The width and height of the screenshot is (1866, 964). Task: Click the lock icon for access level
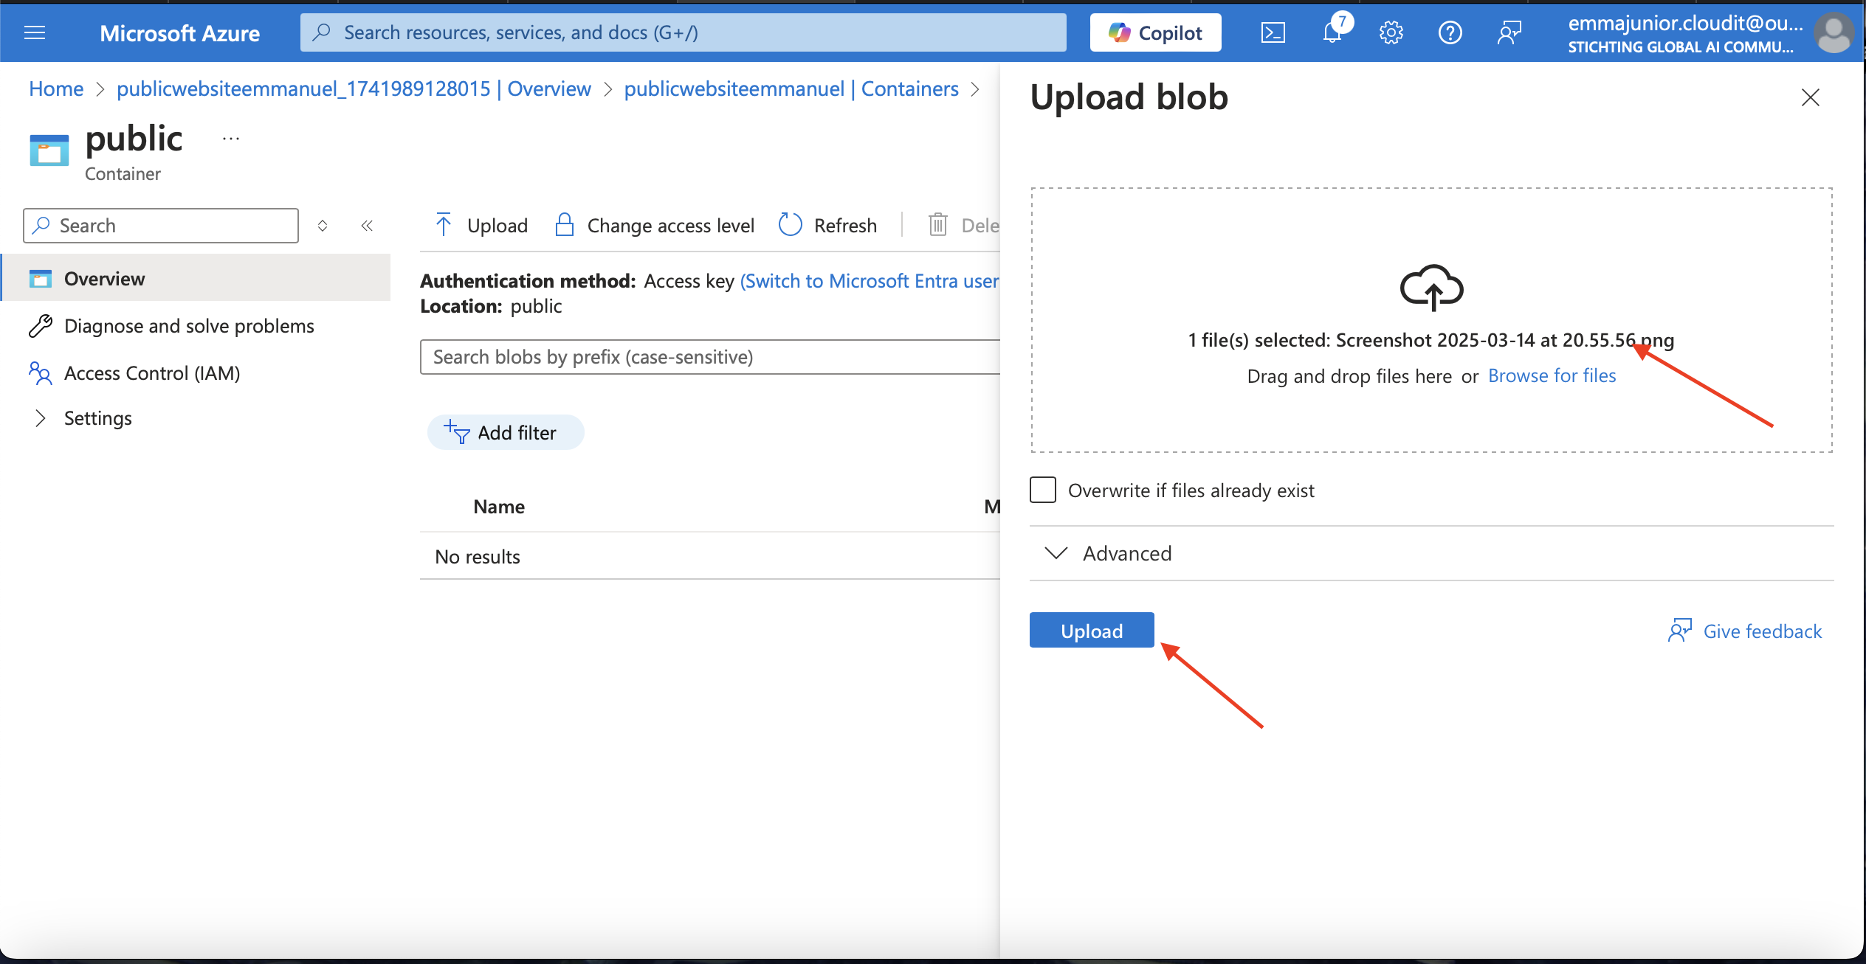click(x=565, y=224)
